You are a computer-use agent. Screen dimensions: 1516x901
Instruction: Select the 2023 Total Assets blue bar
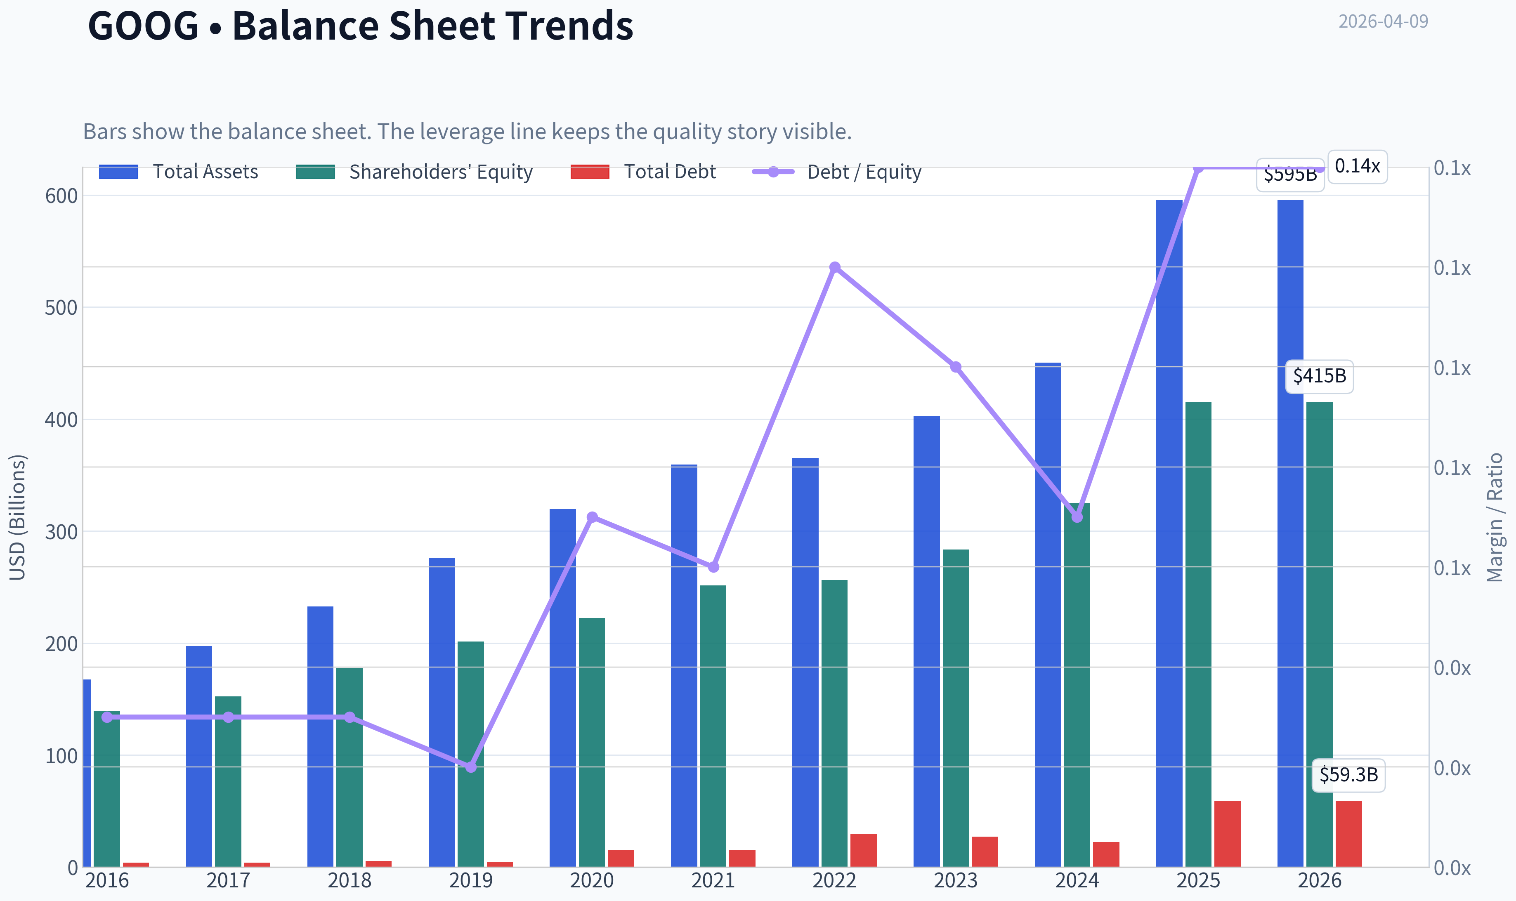(926, 641)
